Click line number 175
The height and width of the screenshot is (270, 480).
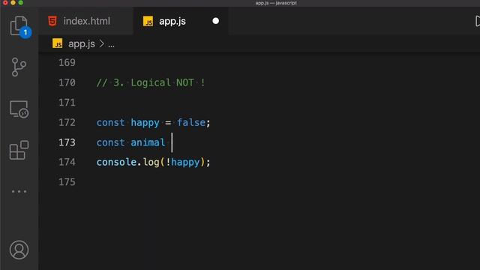pyautogui.click(x=67, y=181)
